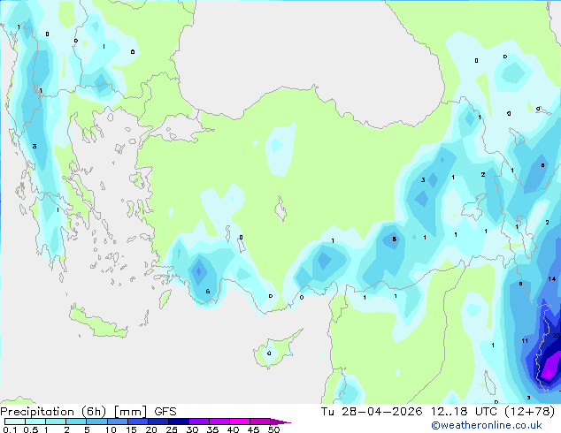The height and width of the screenshot is (433, 561).
Task: Click the legend label '0.5'
Action: coord(30,429)
